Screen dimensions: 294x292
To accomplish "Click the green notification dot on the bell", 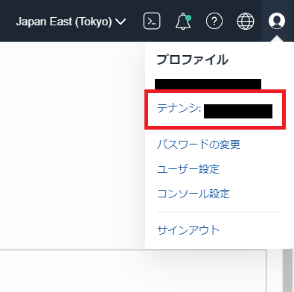I will [188, 18].
